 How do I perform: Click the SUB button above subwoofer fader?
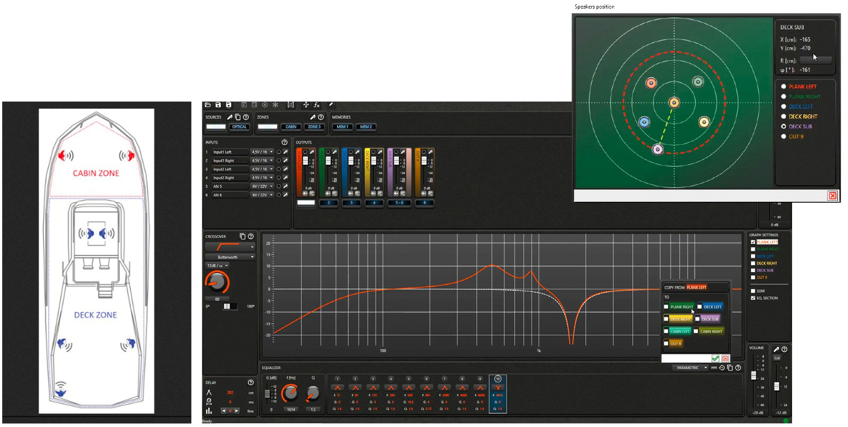click(777, 358)
